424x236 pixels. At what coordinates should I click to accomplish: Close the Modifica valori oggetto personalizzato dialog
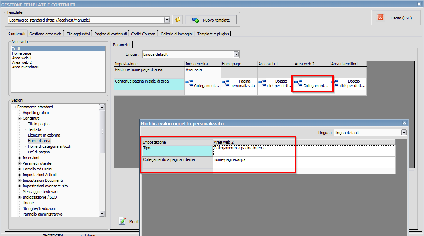coord(404,123)
